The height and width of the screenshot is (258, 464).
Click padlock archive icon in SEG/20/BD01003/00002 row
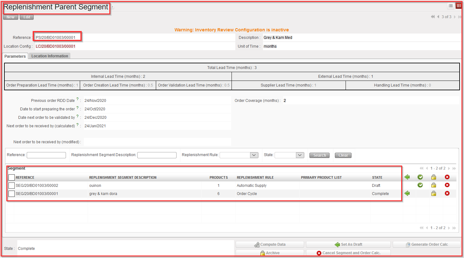(x=434, y=185)
